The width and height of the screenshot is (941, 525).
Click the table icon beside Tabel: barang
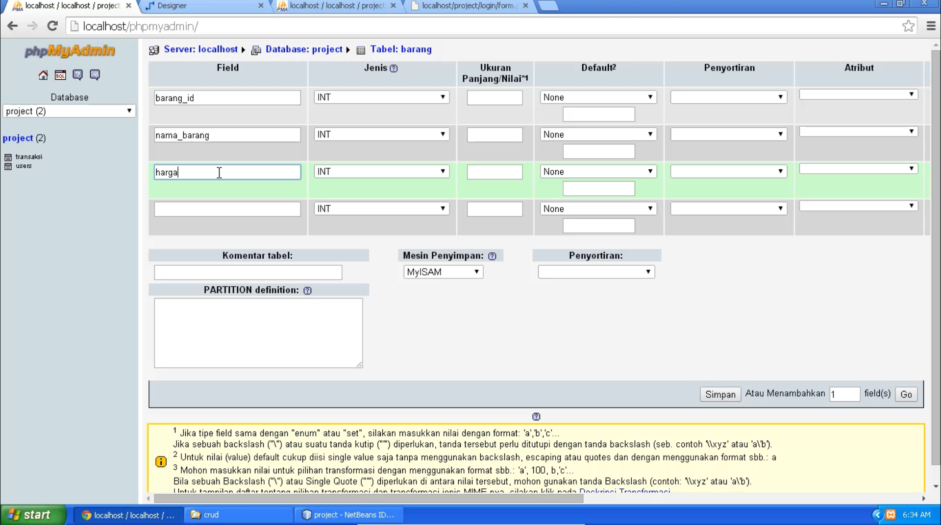[x=361, y=49]
